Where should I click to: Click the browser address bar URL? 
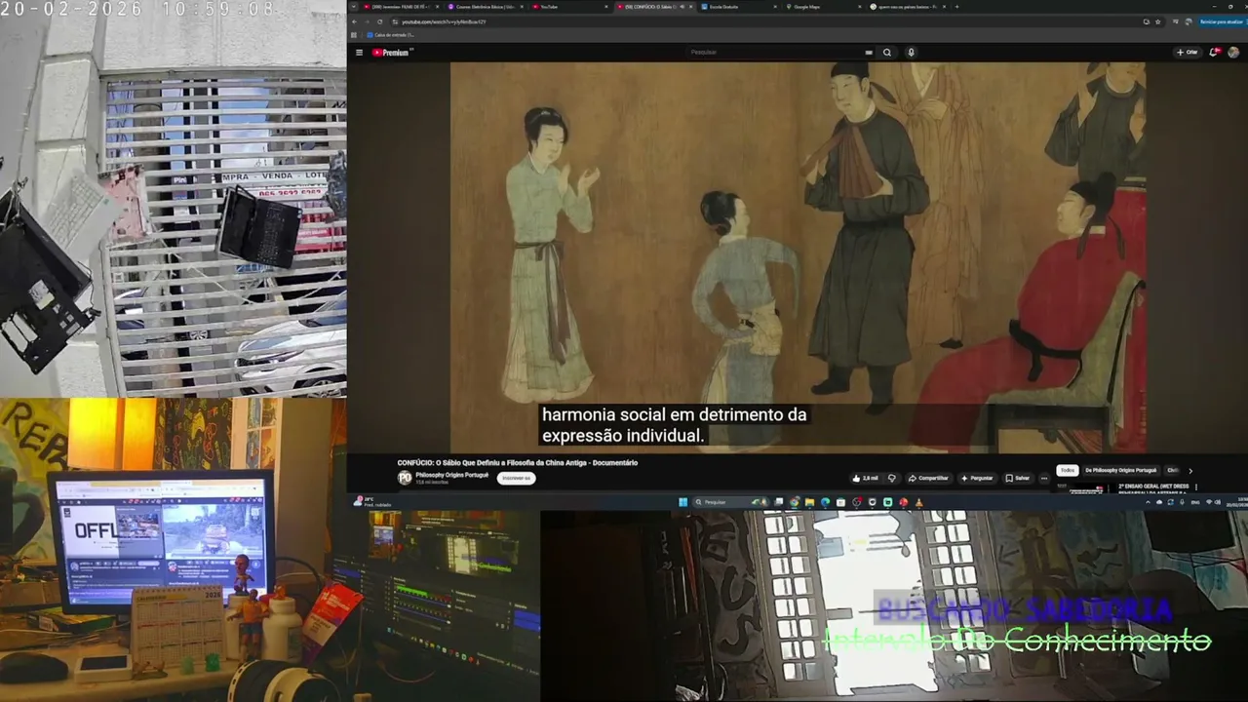click(444, 21)
